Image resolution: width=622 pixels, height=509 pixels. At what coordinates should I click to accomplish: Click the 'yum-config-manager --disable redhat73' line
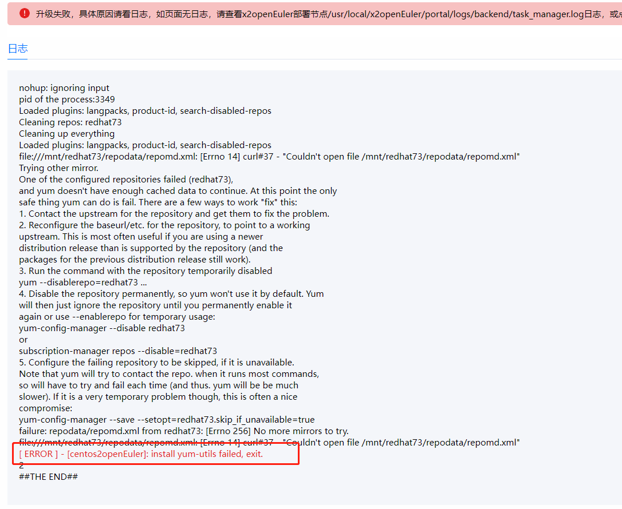[x=102, y=328]
